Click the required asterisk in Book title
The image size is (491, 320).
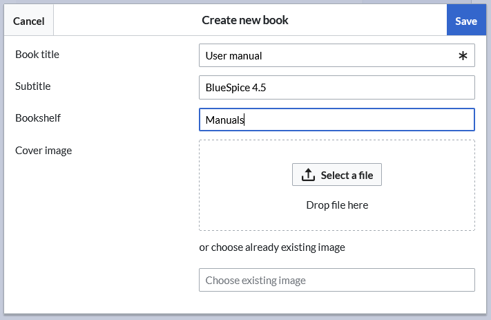tap(463, 56)
